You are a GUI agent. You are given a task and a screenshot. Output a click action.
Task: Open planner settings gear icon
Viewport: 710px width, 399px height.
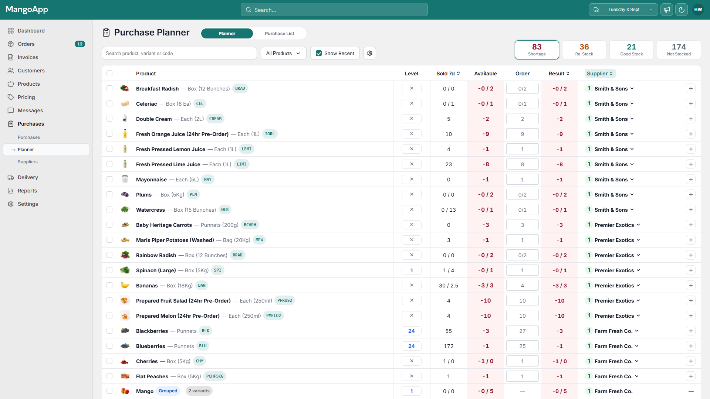coord(370,53)
